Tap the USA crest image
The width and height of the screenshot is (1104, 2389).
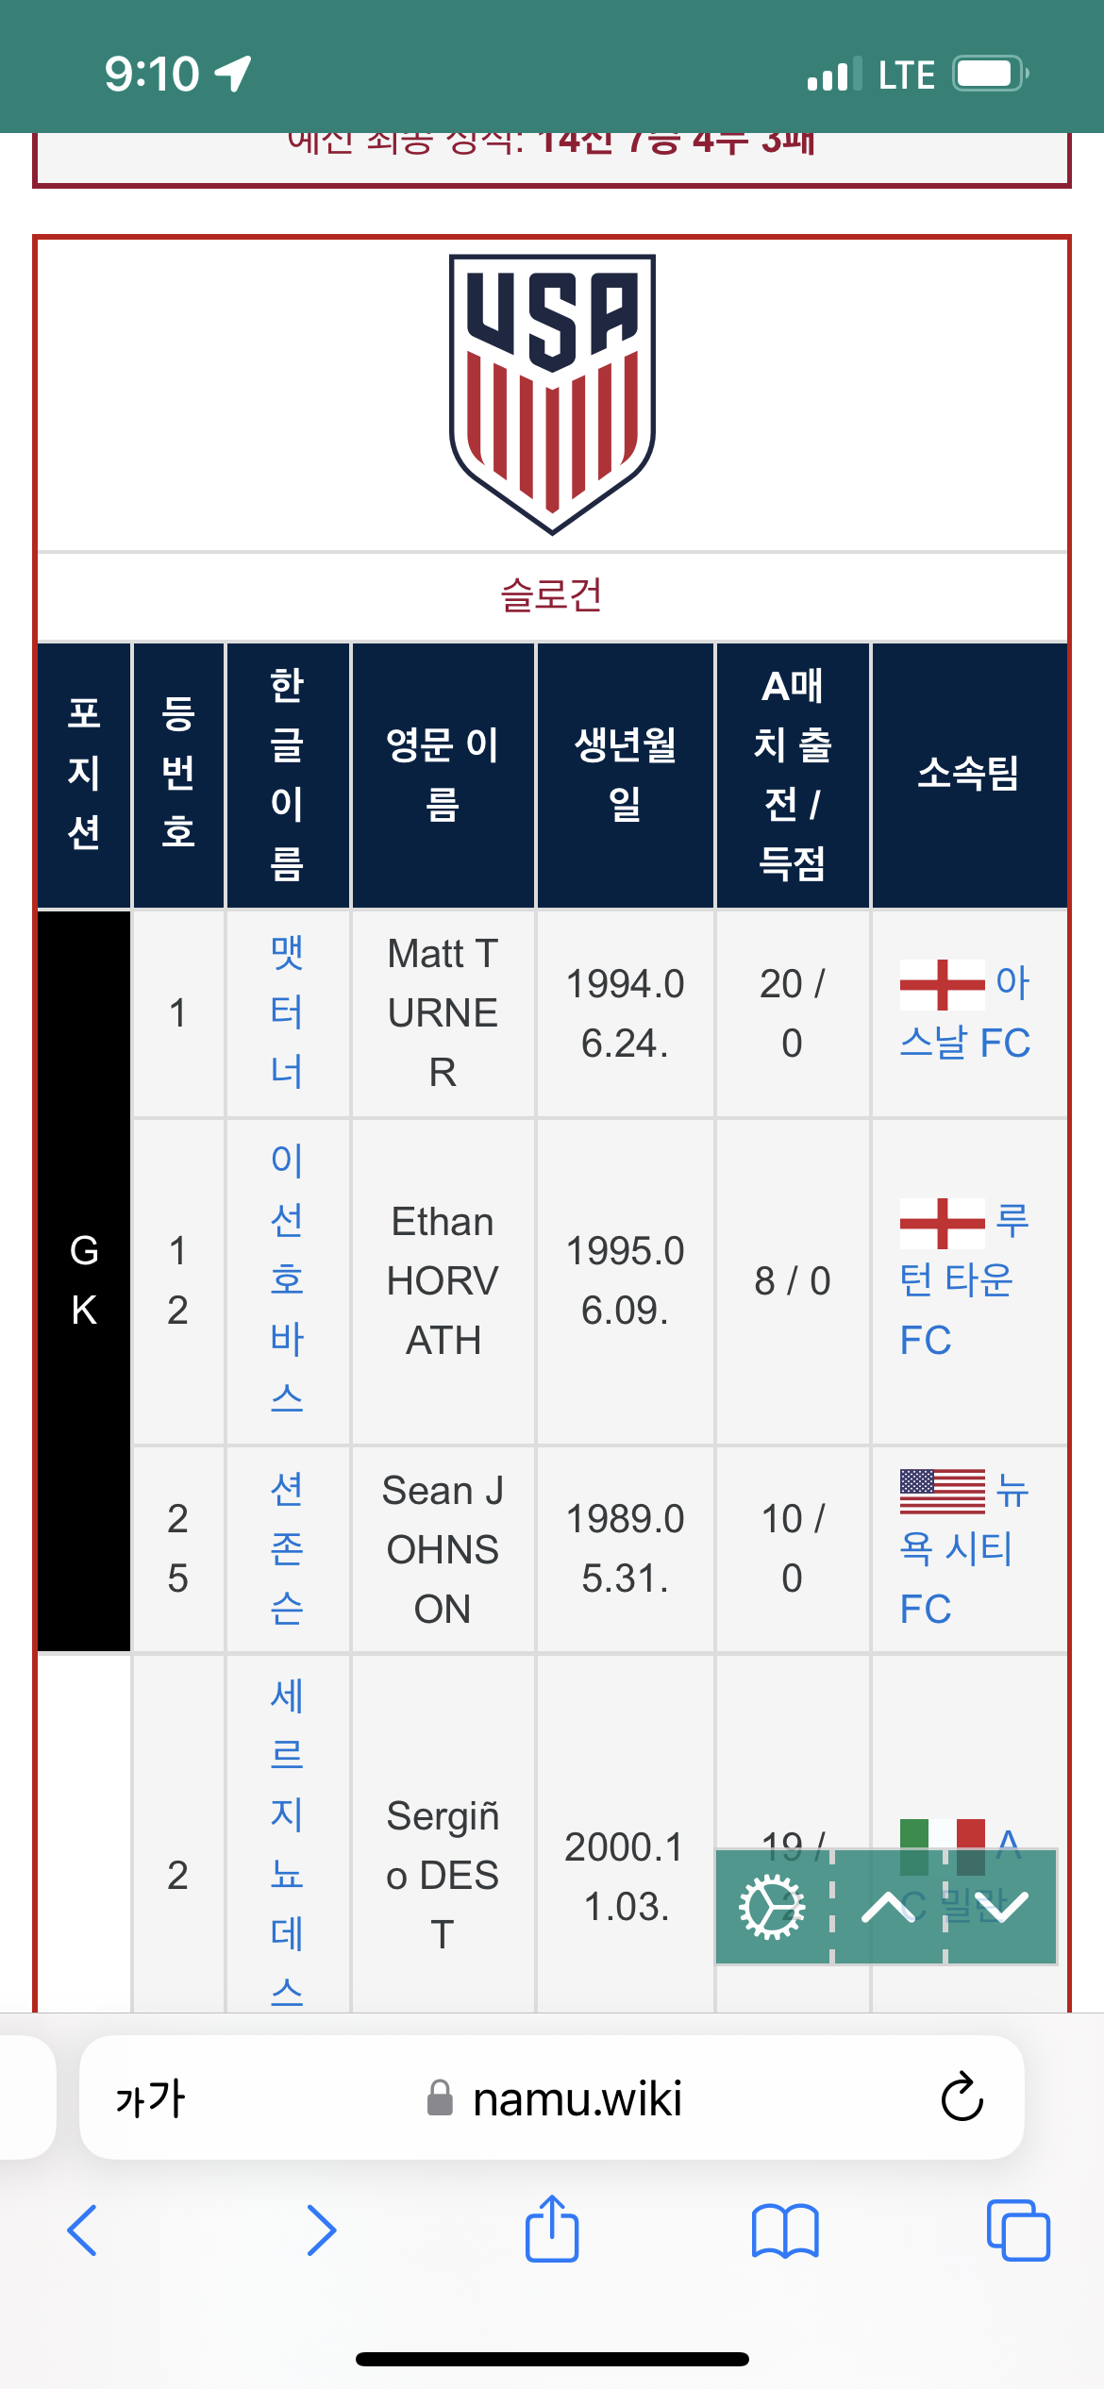point(552,394)
